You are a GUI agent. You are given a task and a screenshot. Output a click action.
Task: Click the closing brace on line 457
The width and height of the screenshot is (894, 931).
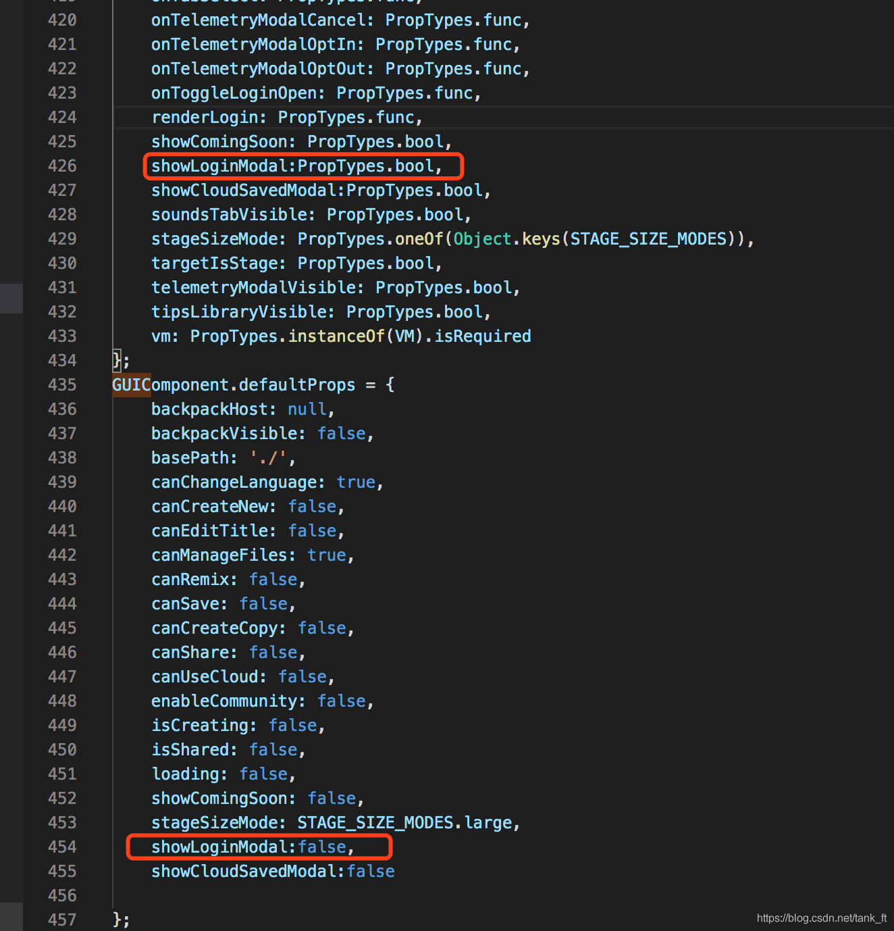117,920
